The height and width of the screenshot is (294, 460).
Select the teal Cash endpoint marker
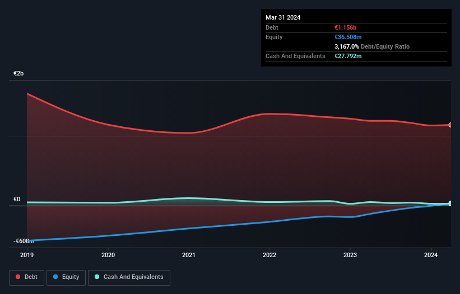(450, 203)
